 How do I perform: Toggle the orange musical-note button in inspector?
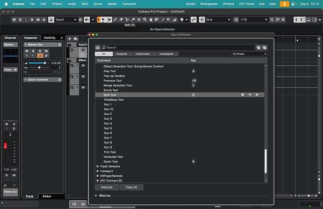click(x=40, y=56)
